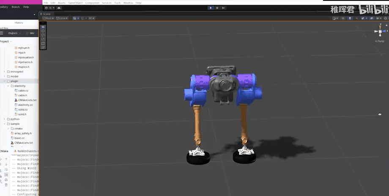
Task: Toggle scene lighting with the bulb icon
Action: click(x=350, y=18)
